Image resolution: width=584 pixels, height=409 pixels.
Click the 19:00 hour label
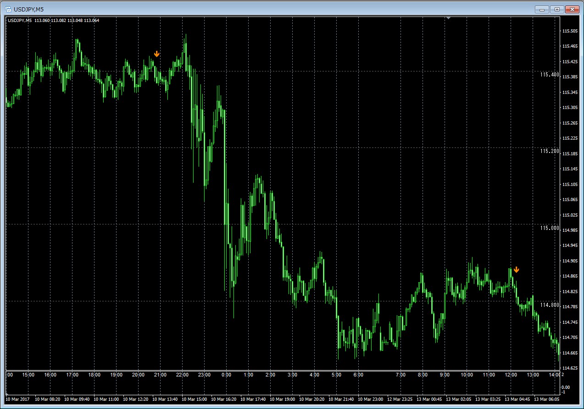[x=117, y=375]
